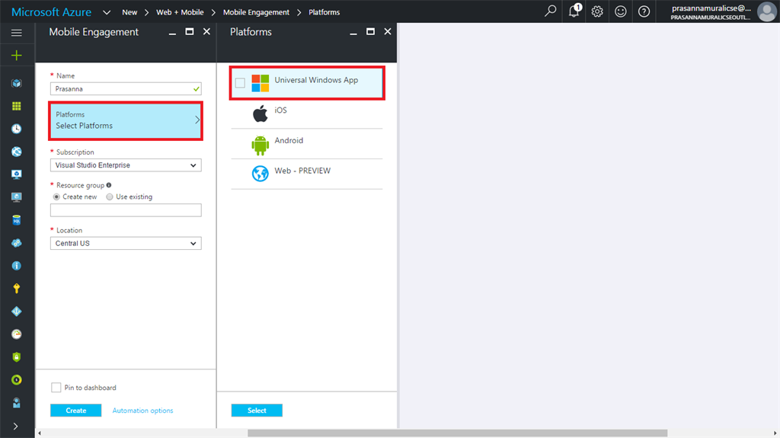
Task: Open the blue diamond Active Directory icon
Action: tap(17, 312)
